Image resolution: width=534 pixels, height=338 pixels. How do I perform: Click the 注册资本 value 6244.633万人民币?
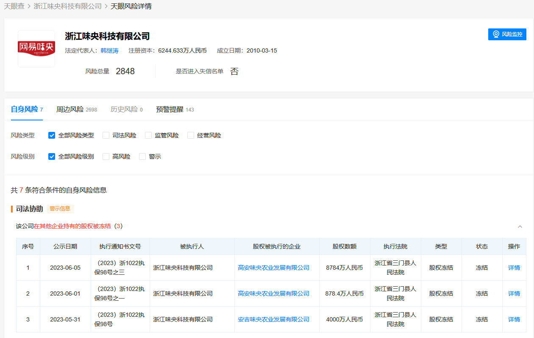pos(182,50)
